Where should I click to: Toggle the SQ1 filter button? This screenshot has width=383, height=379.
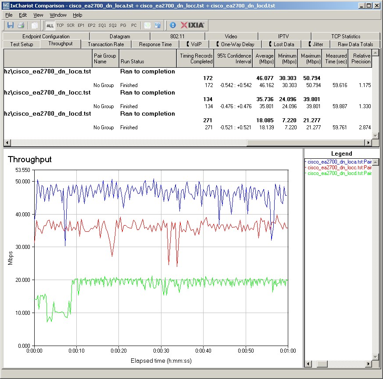pos(102,25)
